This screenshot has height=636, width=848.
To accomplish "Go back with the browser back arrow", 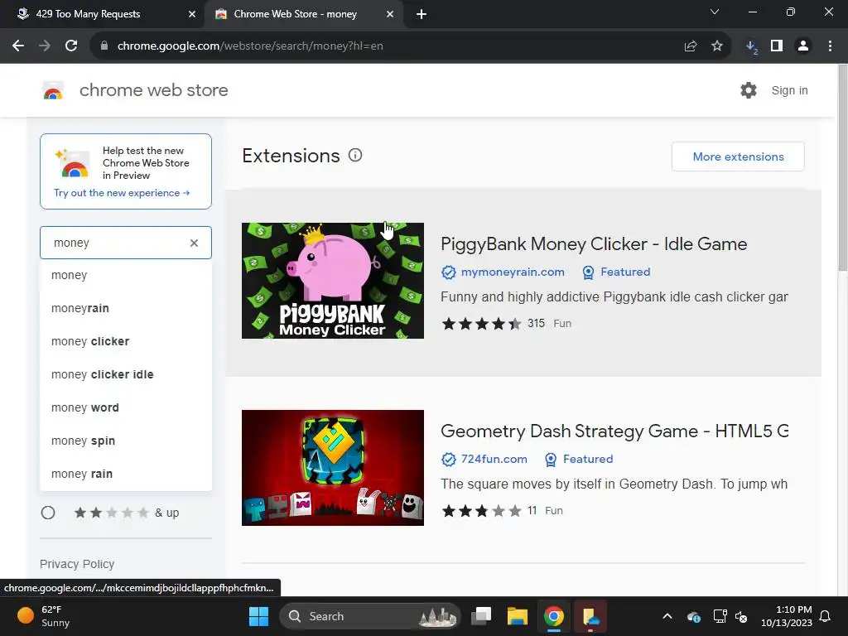I will [x=18, y=46].
